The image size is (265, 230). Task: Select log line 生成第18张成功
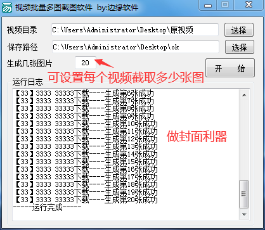pos(86,184)
